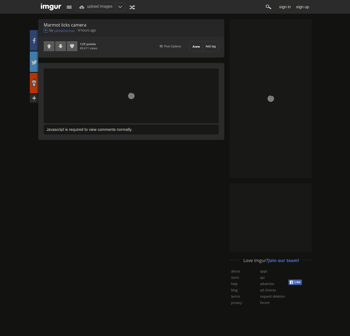
Task: Click the random shuffle icon
Action: coord(132,7)
